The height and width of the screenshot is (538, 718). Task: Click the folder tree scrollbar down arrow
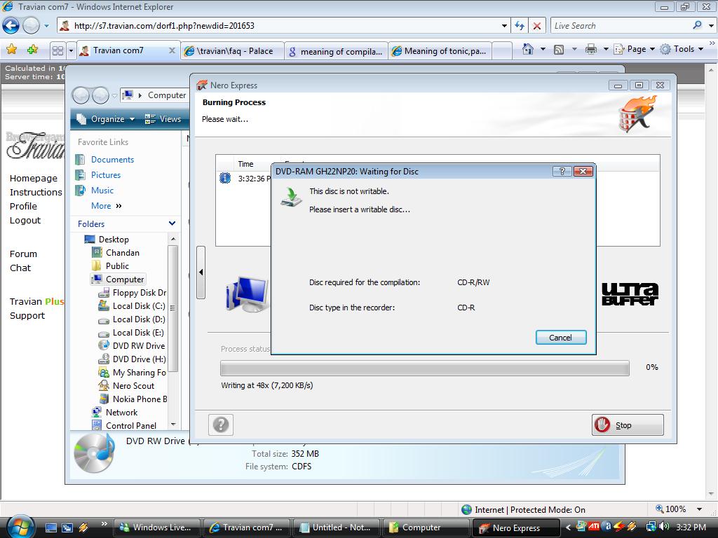[173, 425]
